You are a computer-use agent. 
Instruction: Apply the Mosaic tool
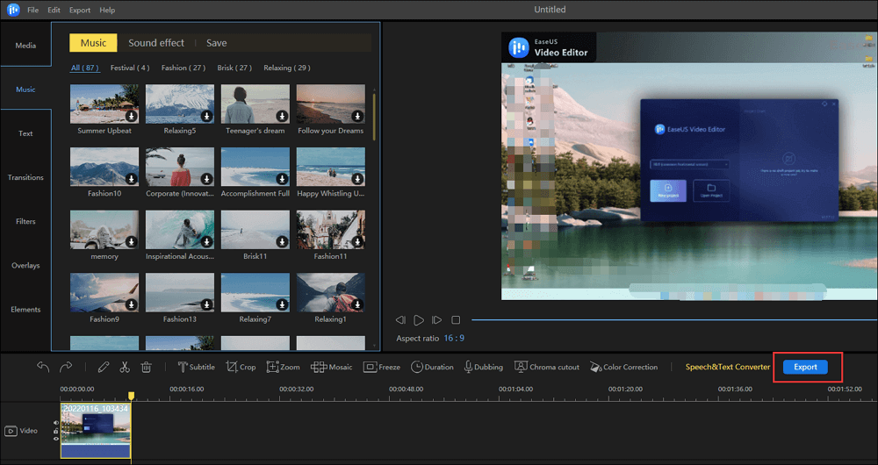point(331,367)
